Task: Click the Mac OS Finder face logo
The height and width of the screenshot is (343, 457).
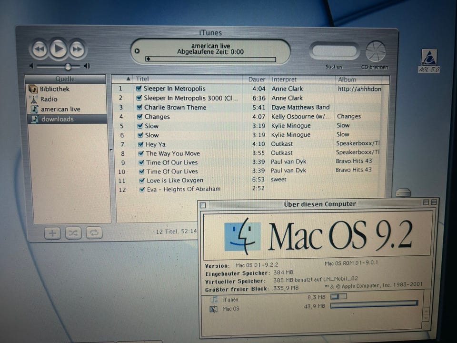Action: pos(242,236)
